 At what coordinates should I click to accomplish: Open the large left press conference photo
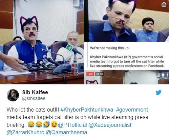(42, 42)
